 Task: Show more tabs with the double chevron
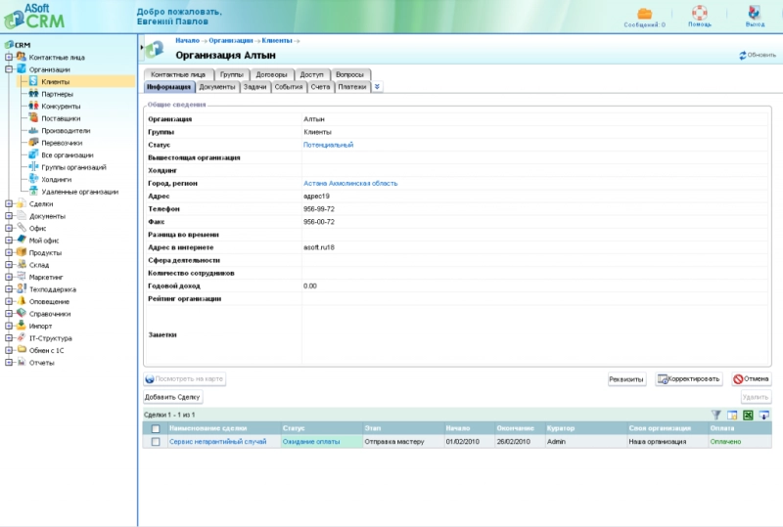(377, 87)
